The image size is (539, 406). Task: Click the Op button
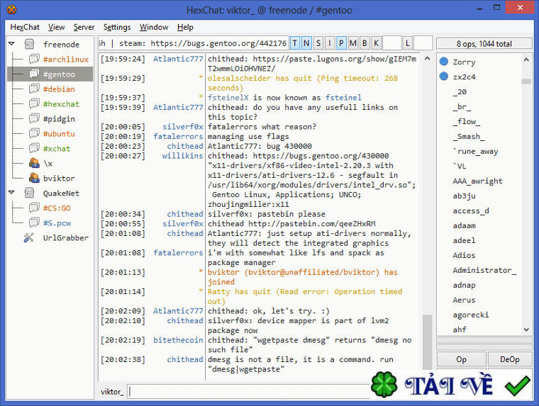(x=461, y=359)
